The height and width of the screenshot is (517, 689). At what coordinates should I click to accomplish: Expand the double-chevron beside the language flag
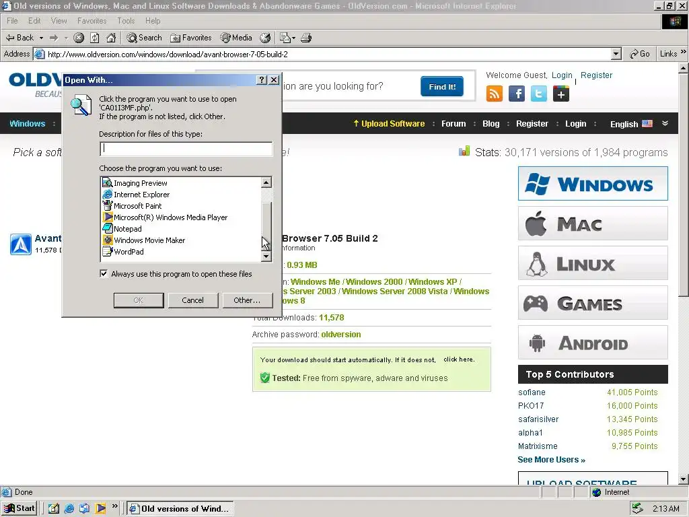[665, 124]
